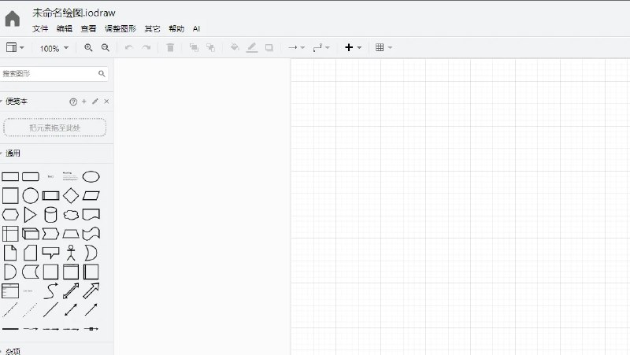Select the circle shape
This screenshot has width=630, height=355.
click(x=31, y=196)
